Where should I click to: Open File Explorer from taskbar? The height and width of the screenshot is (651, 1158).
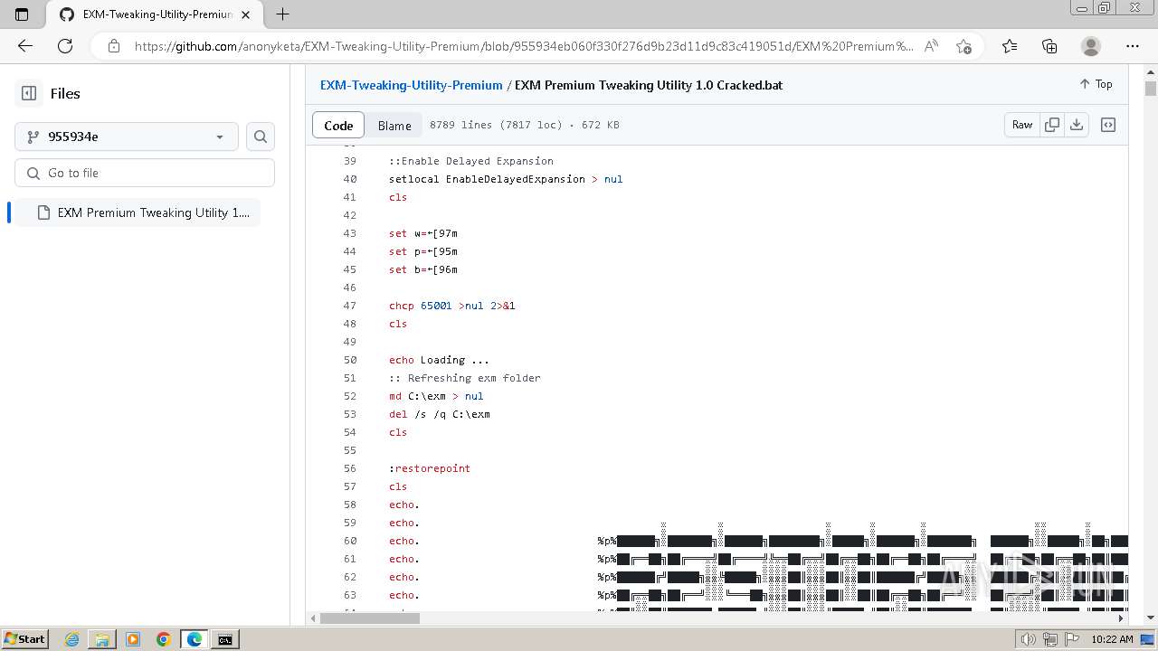[x=102, y=639]
